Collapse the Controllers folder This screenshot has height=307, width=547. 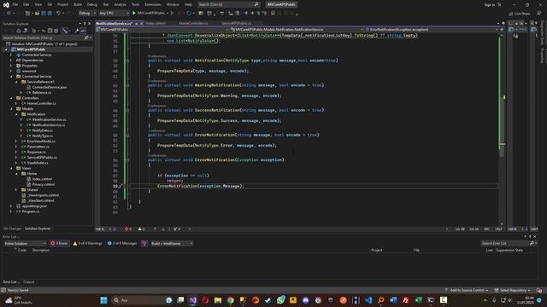tap(11, 98)
